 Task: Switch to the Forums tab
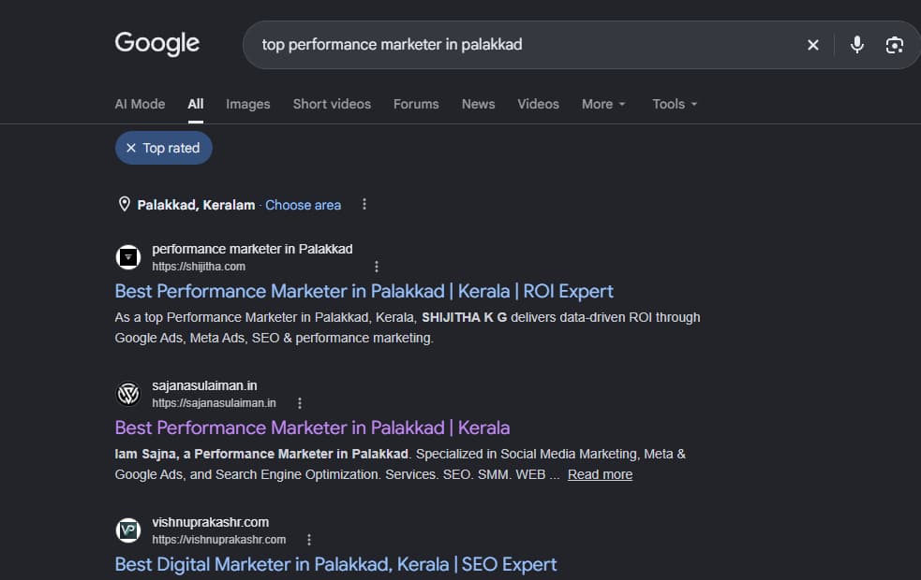[416, 104]
